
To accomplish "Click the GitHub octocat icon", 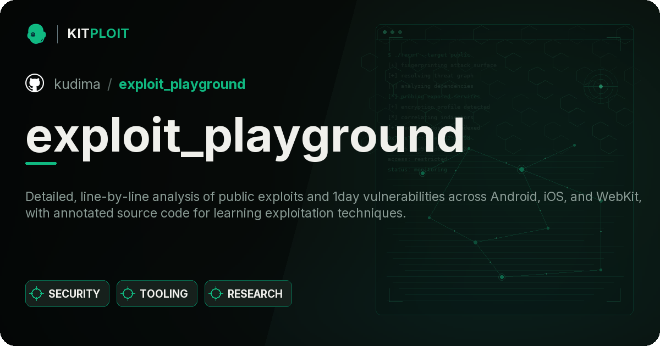I will coord(35,83).
